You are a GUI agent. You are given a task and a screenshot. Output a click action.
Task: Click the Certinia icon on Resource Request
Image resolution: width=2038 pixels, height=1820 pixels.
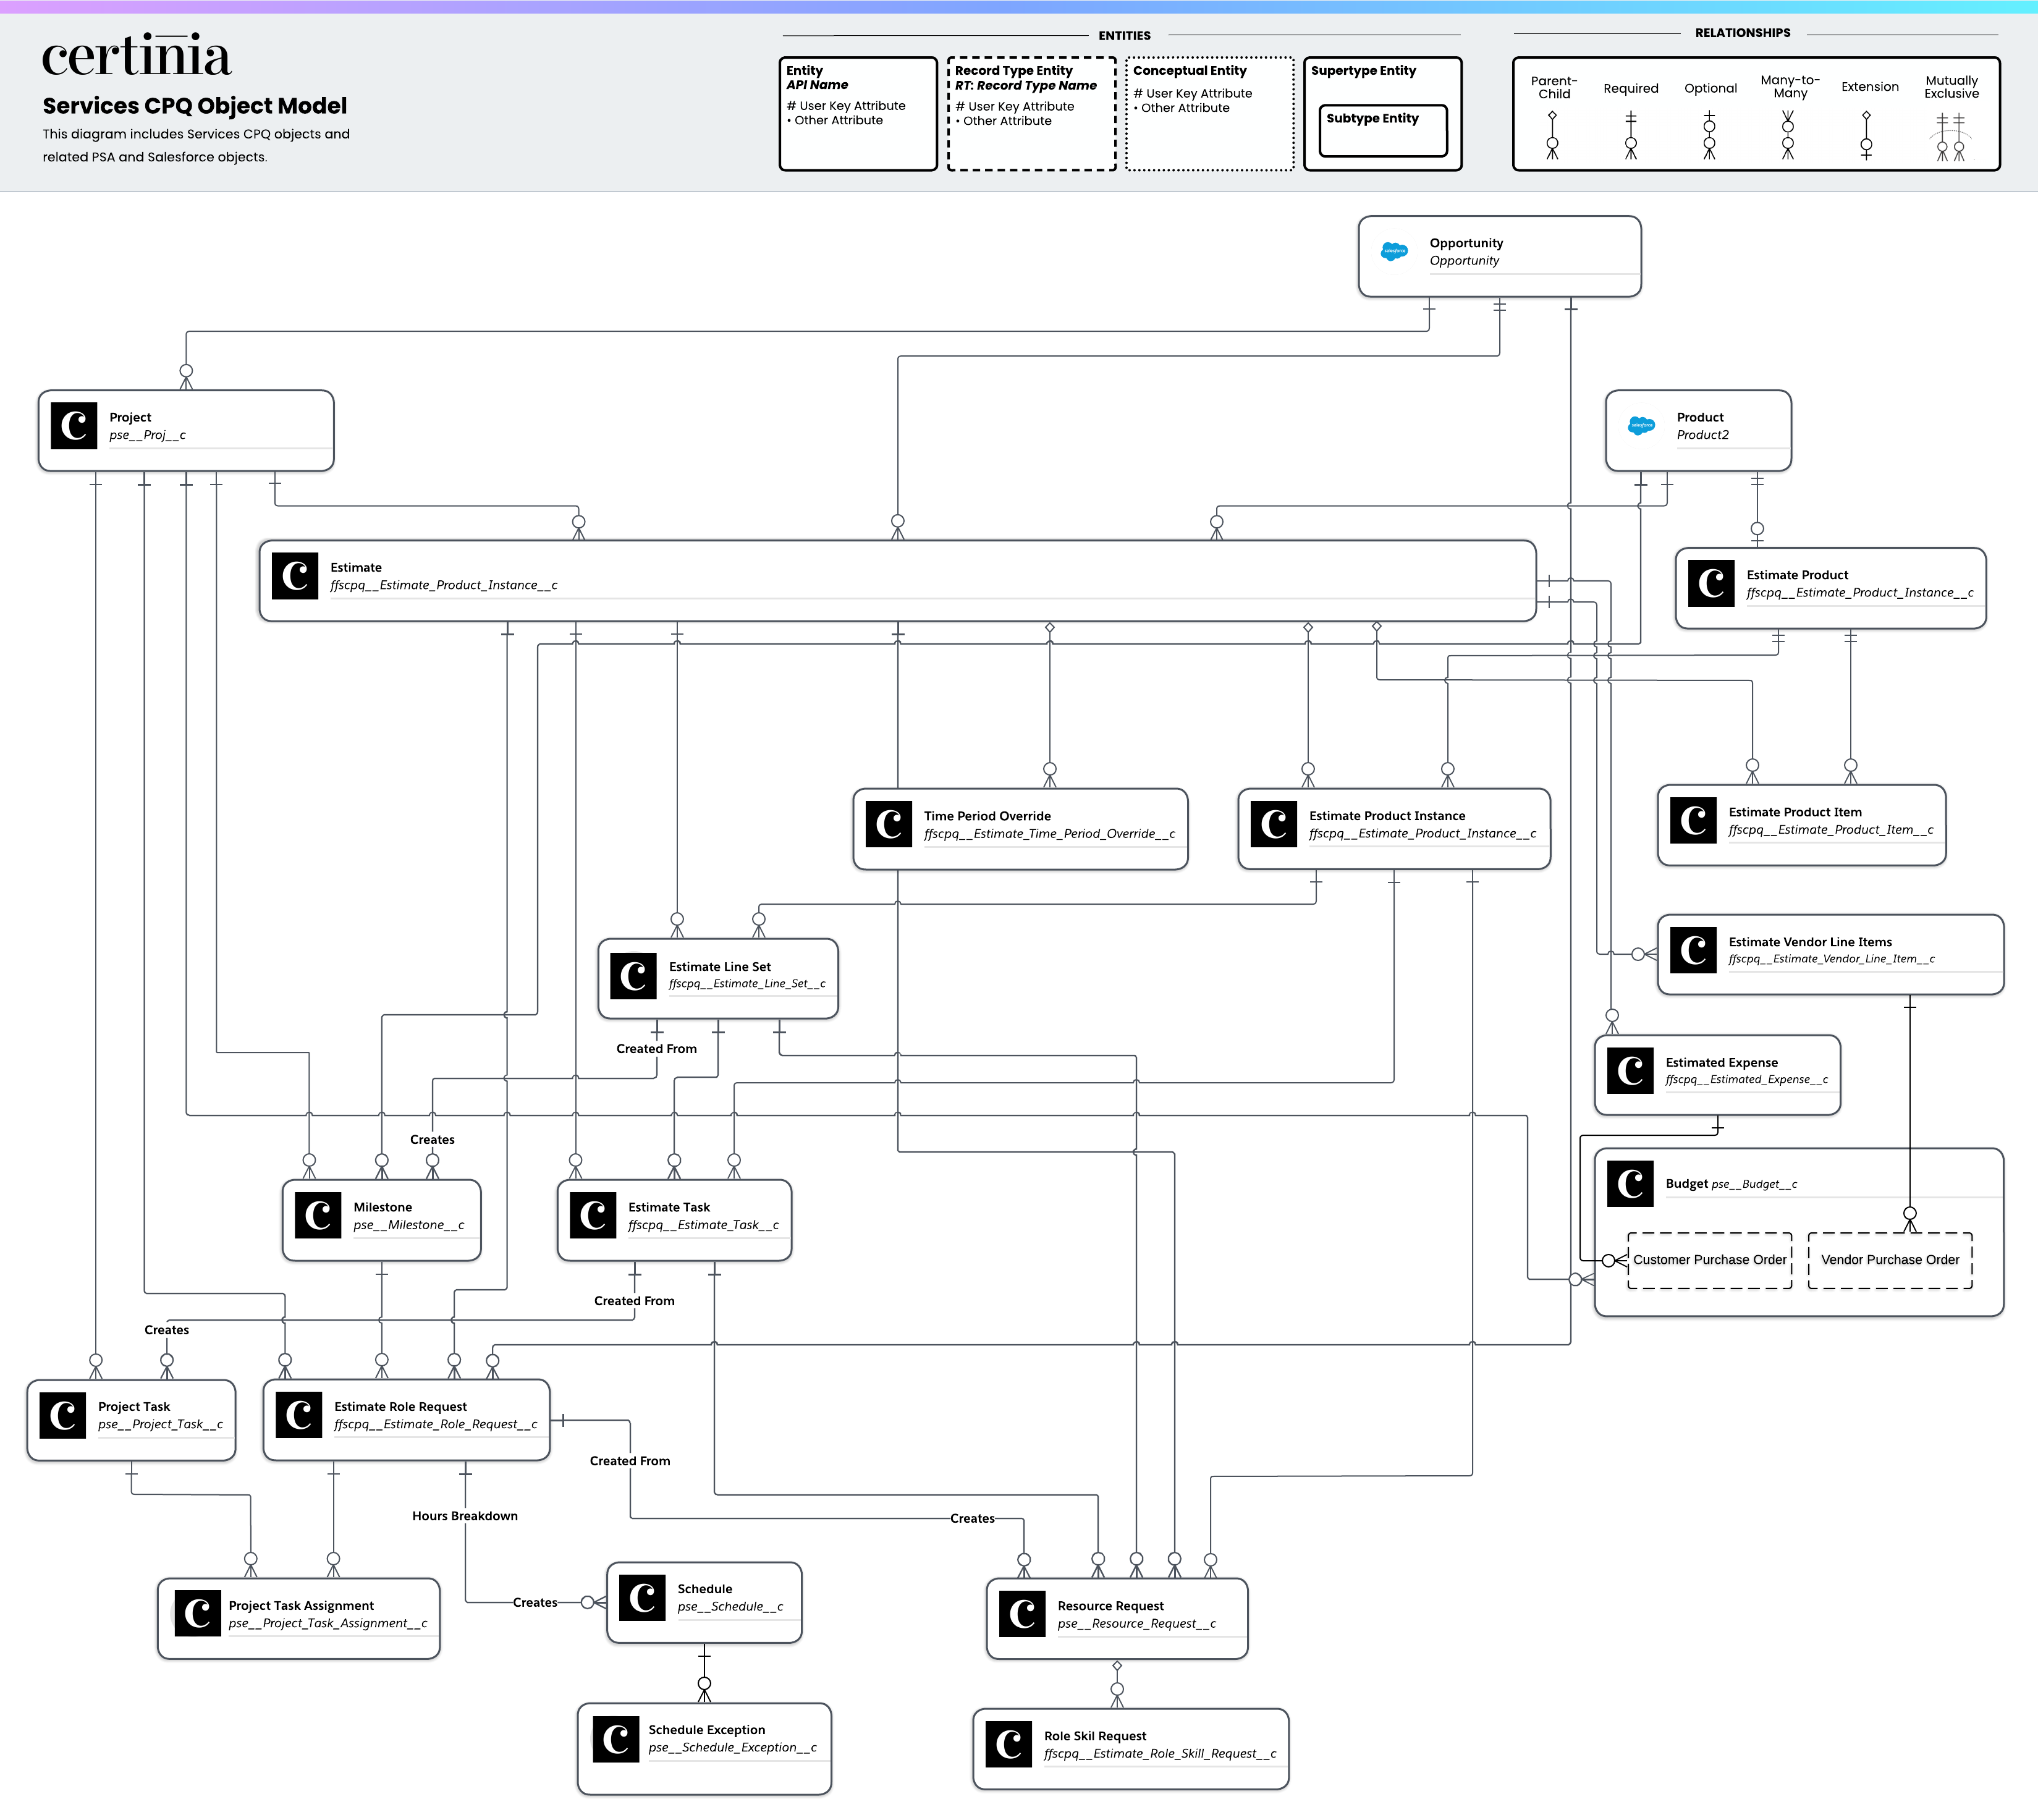click(x=1022, y=1613)
